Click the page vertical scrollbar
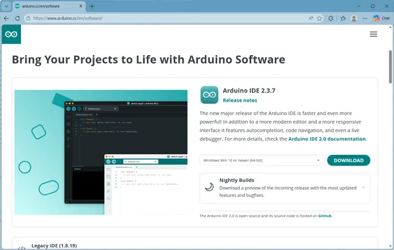 [x=390, y=67]
